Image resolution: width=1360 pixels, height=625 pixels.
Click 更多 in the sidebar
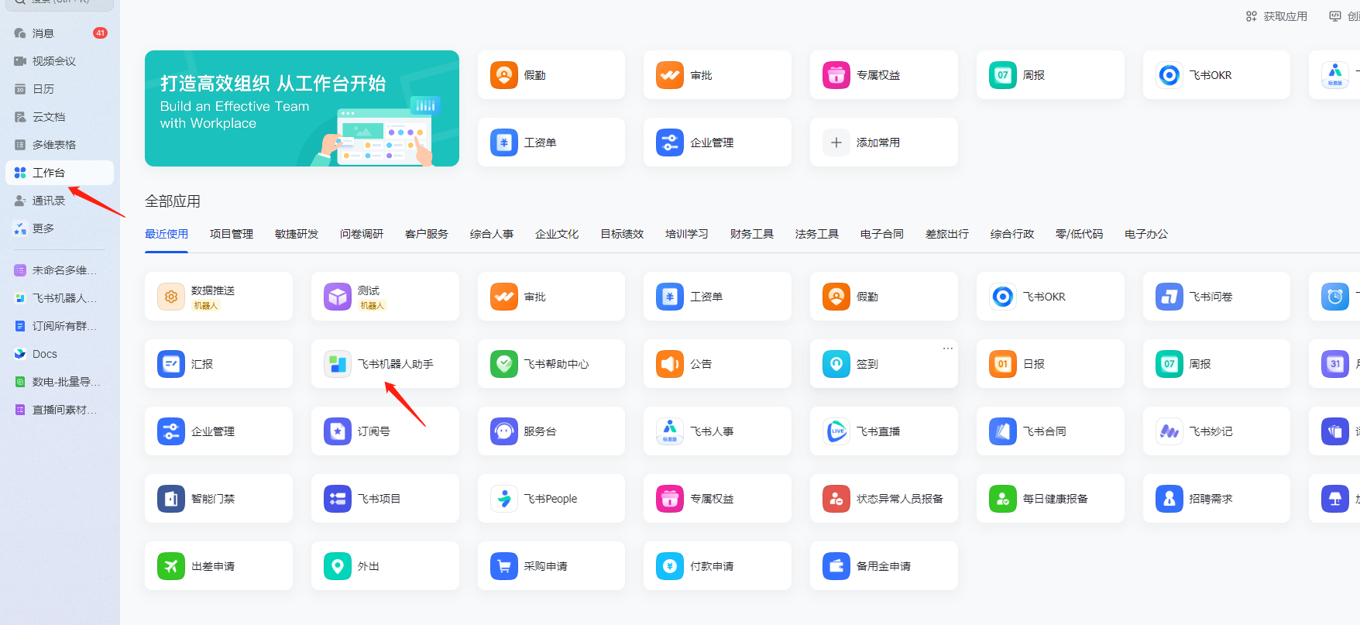click(60, 228)
